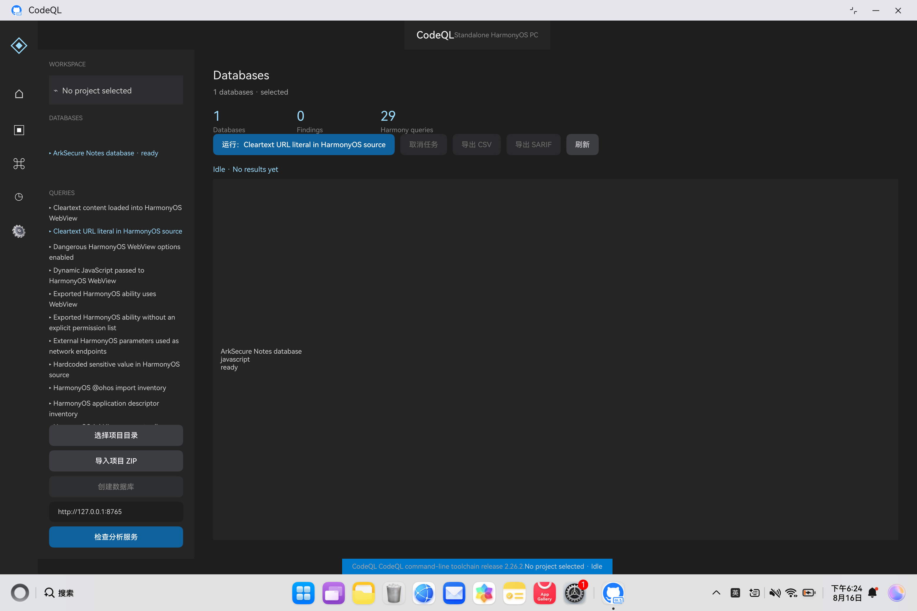This screenshot has height=611, width=917.
Task: Select 'Exported HarmonyOS ability without an explicit permission list'
Action: pyautogui.click(x=112, y=323)
